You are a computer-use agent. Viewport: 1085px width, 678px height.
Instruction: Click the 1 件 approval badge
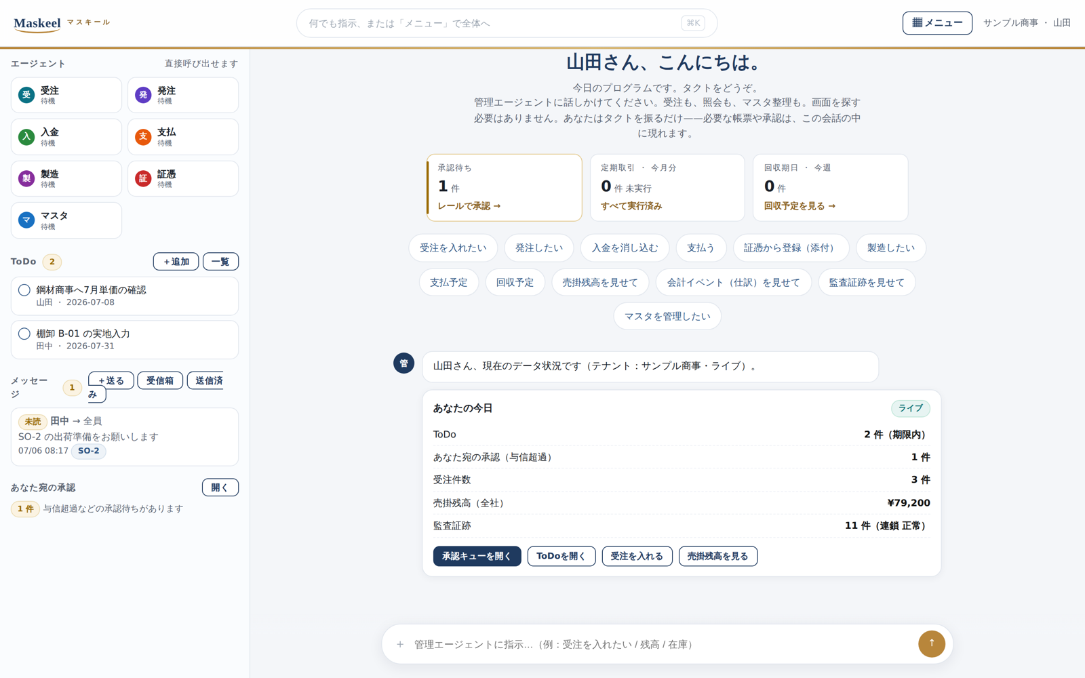pos(25,509)
